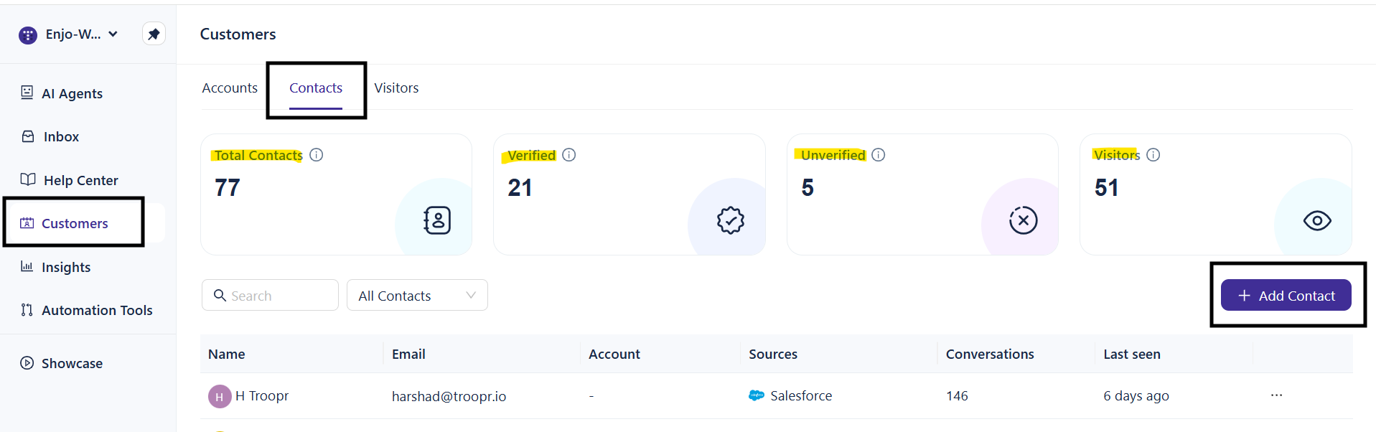Click the AI Agents sidebar icon
This screenshot has height=432, width=1376.
point(27,93)
